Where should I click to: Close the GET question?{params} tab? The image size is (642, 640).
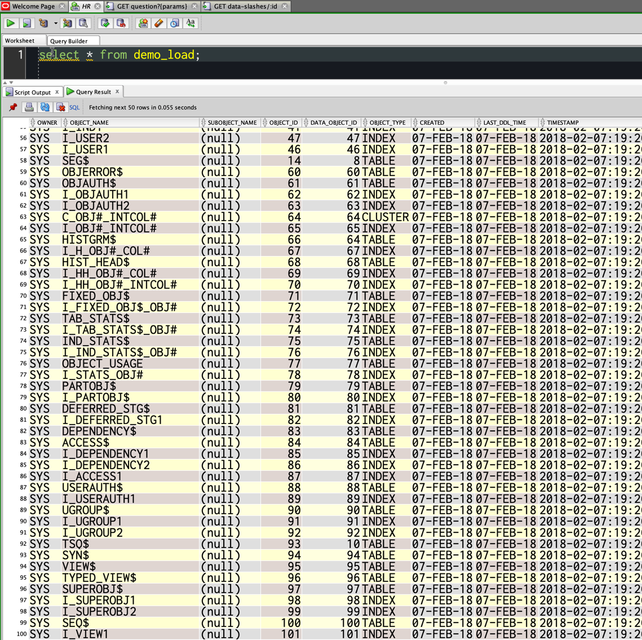coord(194,6)
